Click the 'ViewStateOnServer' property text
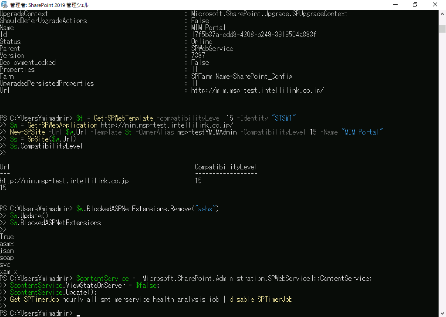 click(x=95, y=286)
